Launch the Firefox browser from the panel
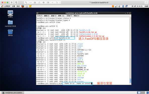Image resolution: width=149 pixels, height=94 pixels. click(23, 6)
